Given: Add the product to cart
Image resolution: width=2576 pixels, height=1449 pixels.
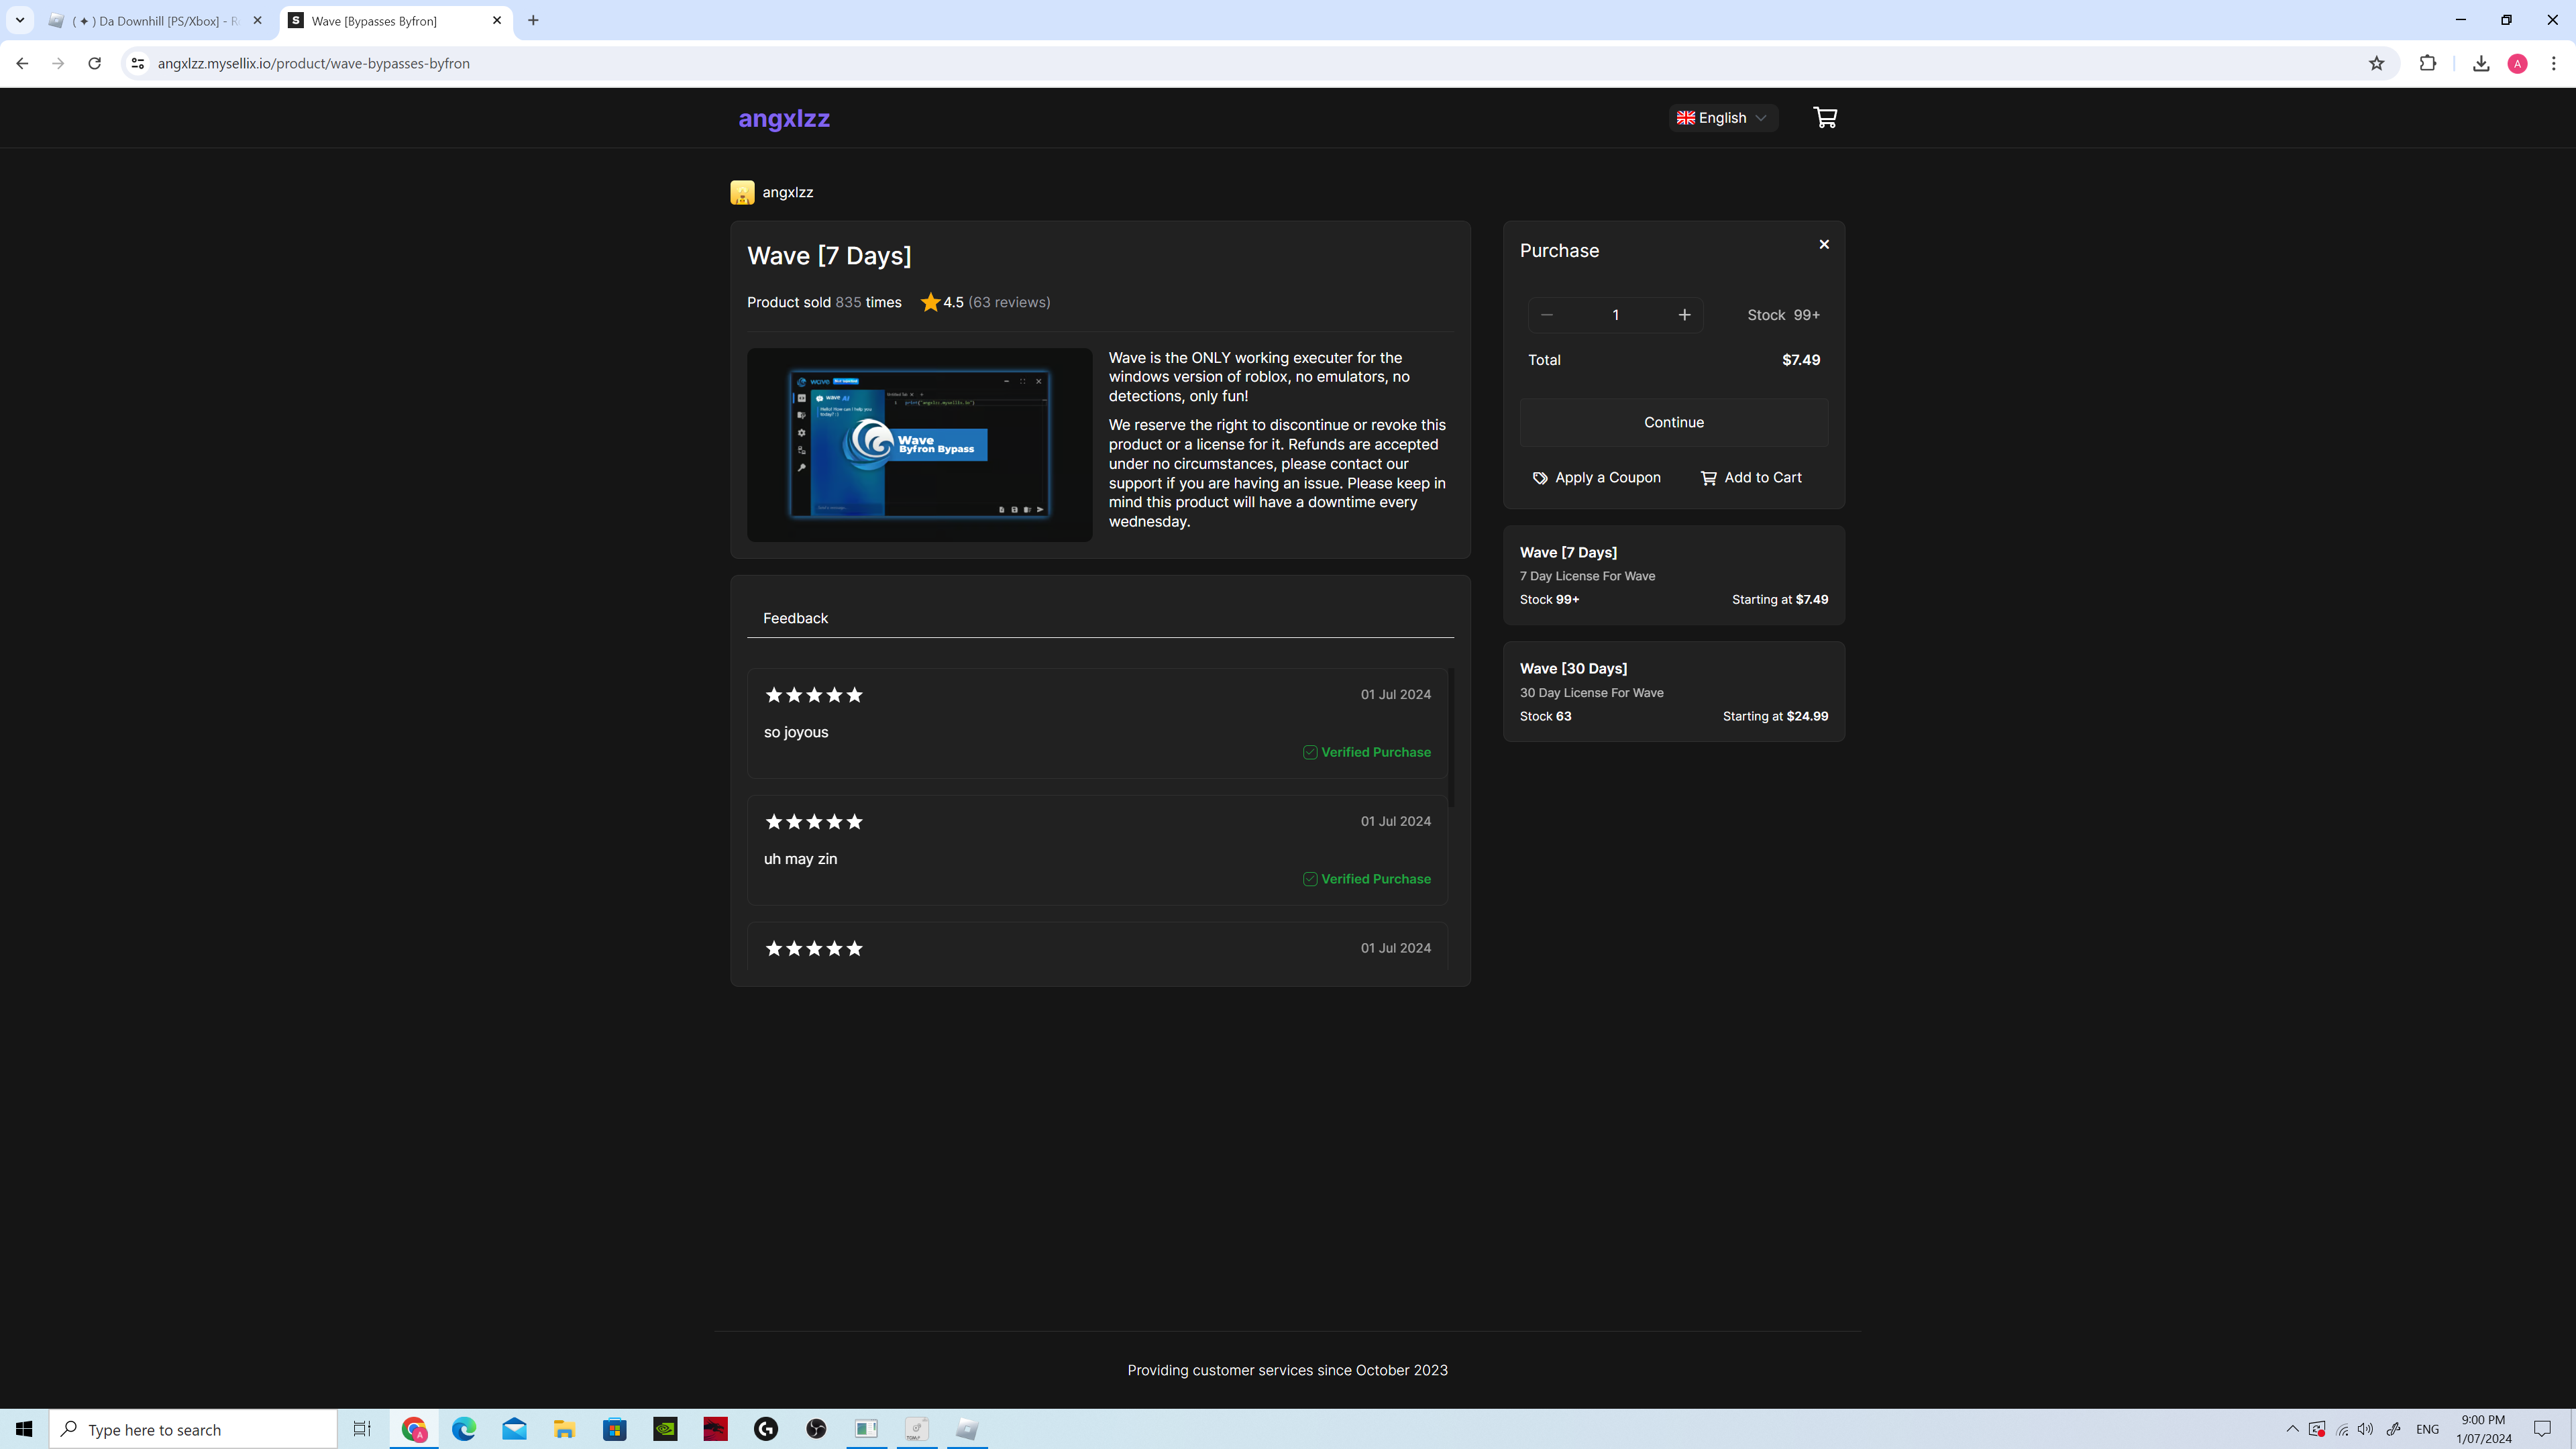Looking at the screenshot, I should pos(1751,478).
